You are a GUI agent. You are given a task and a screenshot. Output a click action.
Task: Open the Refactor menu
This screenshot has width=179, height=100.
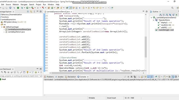tap(16, 4)
